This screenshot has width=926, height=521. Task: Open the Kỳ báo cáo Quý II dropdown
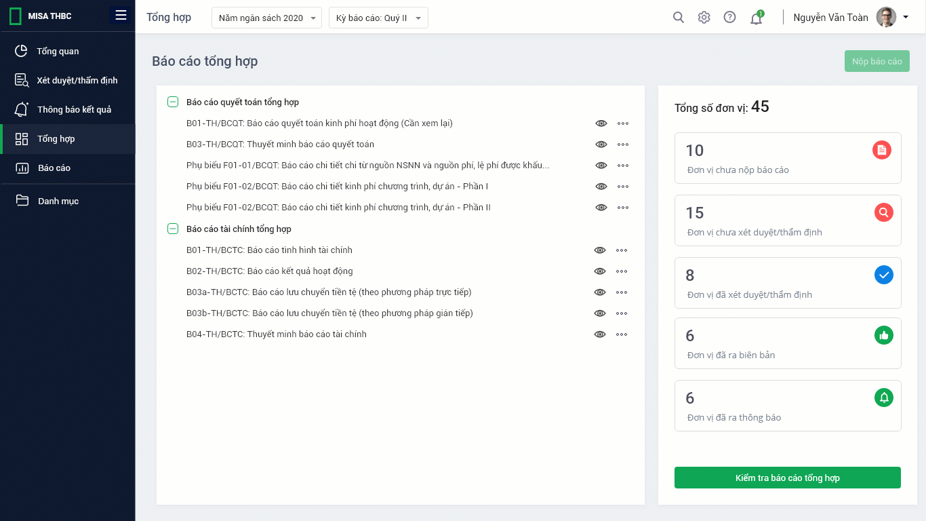378,18
